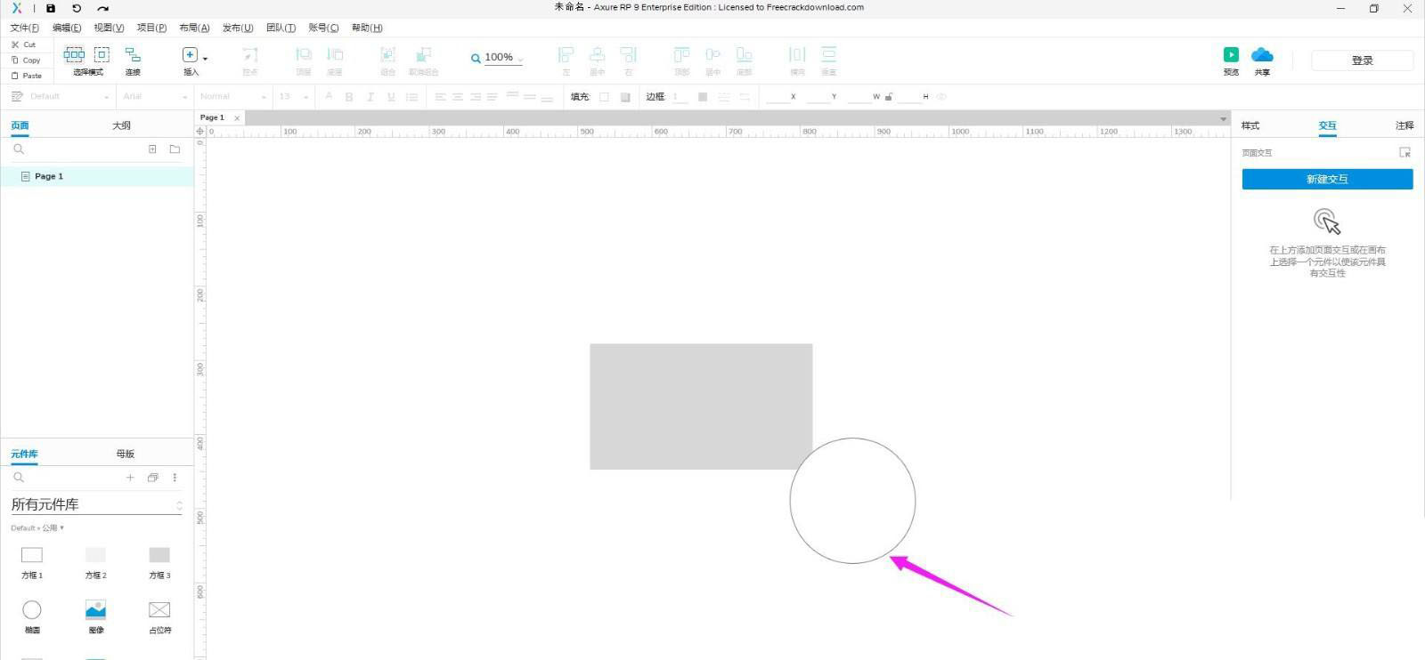Screen dimensions: 1425x660
Task: Expand the 插入 (Insert) dropdown arrow
Action: (x=206, y=59)
